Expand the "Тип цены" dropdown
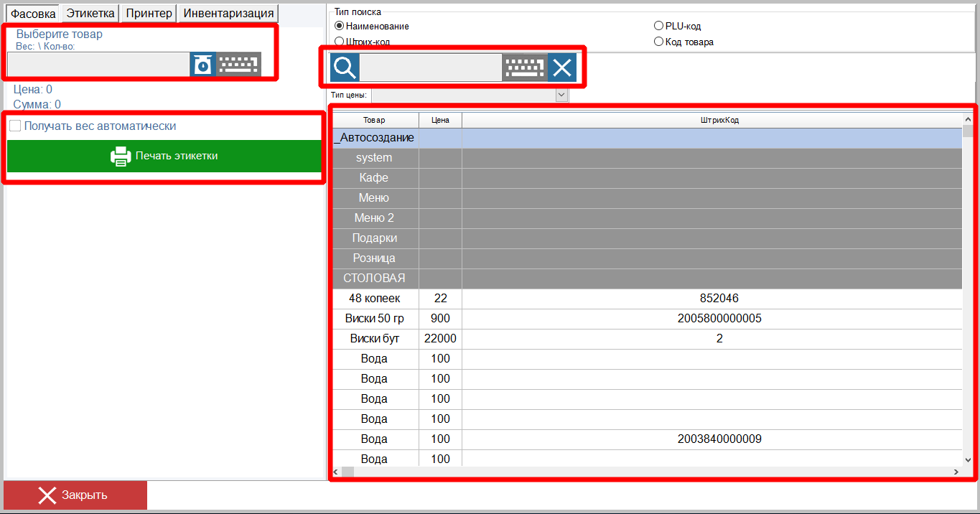 click(x=561, y=95)
